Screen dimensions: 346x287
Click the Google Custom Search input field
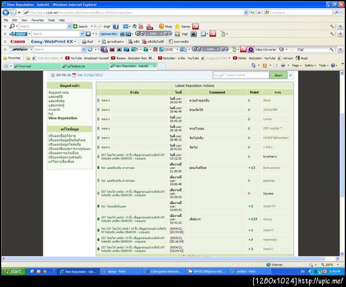[x=241, y=75]
